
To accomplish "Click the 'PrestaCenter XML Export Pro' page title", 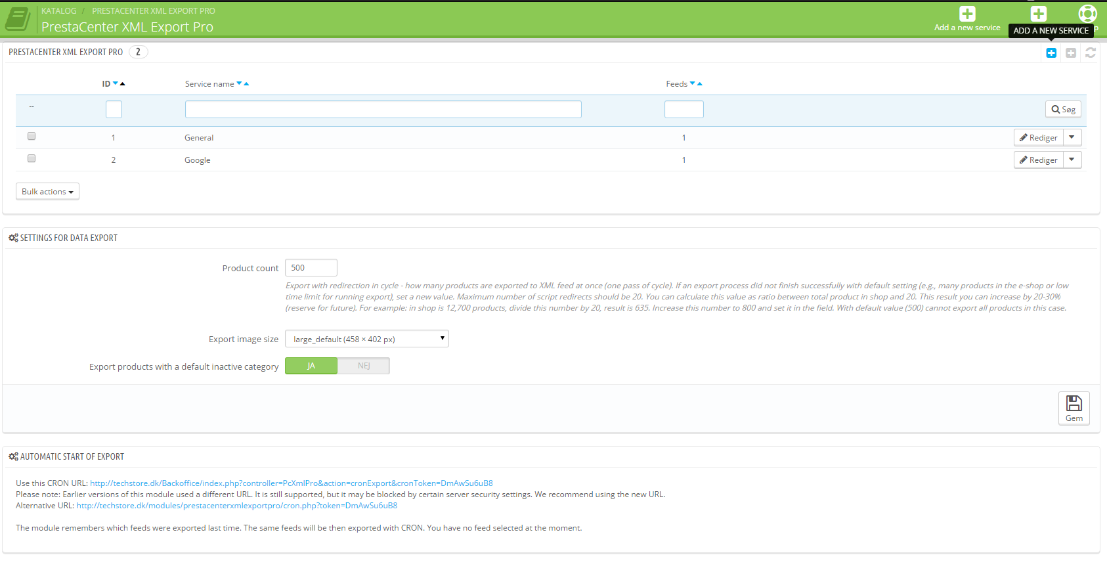I will pyautogui.click(x=127, y=27).
